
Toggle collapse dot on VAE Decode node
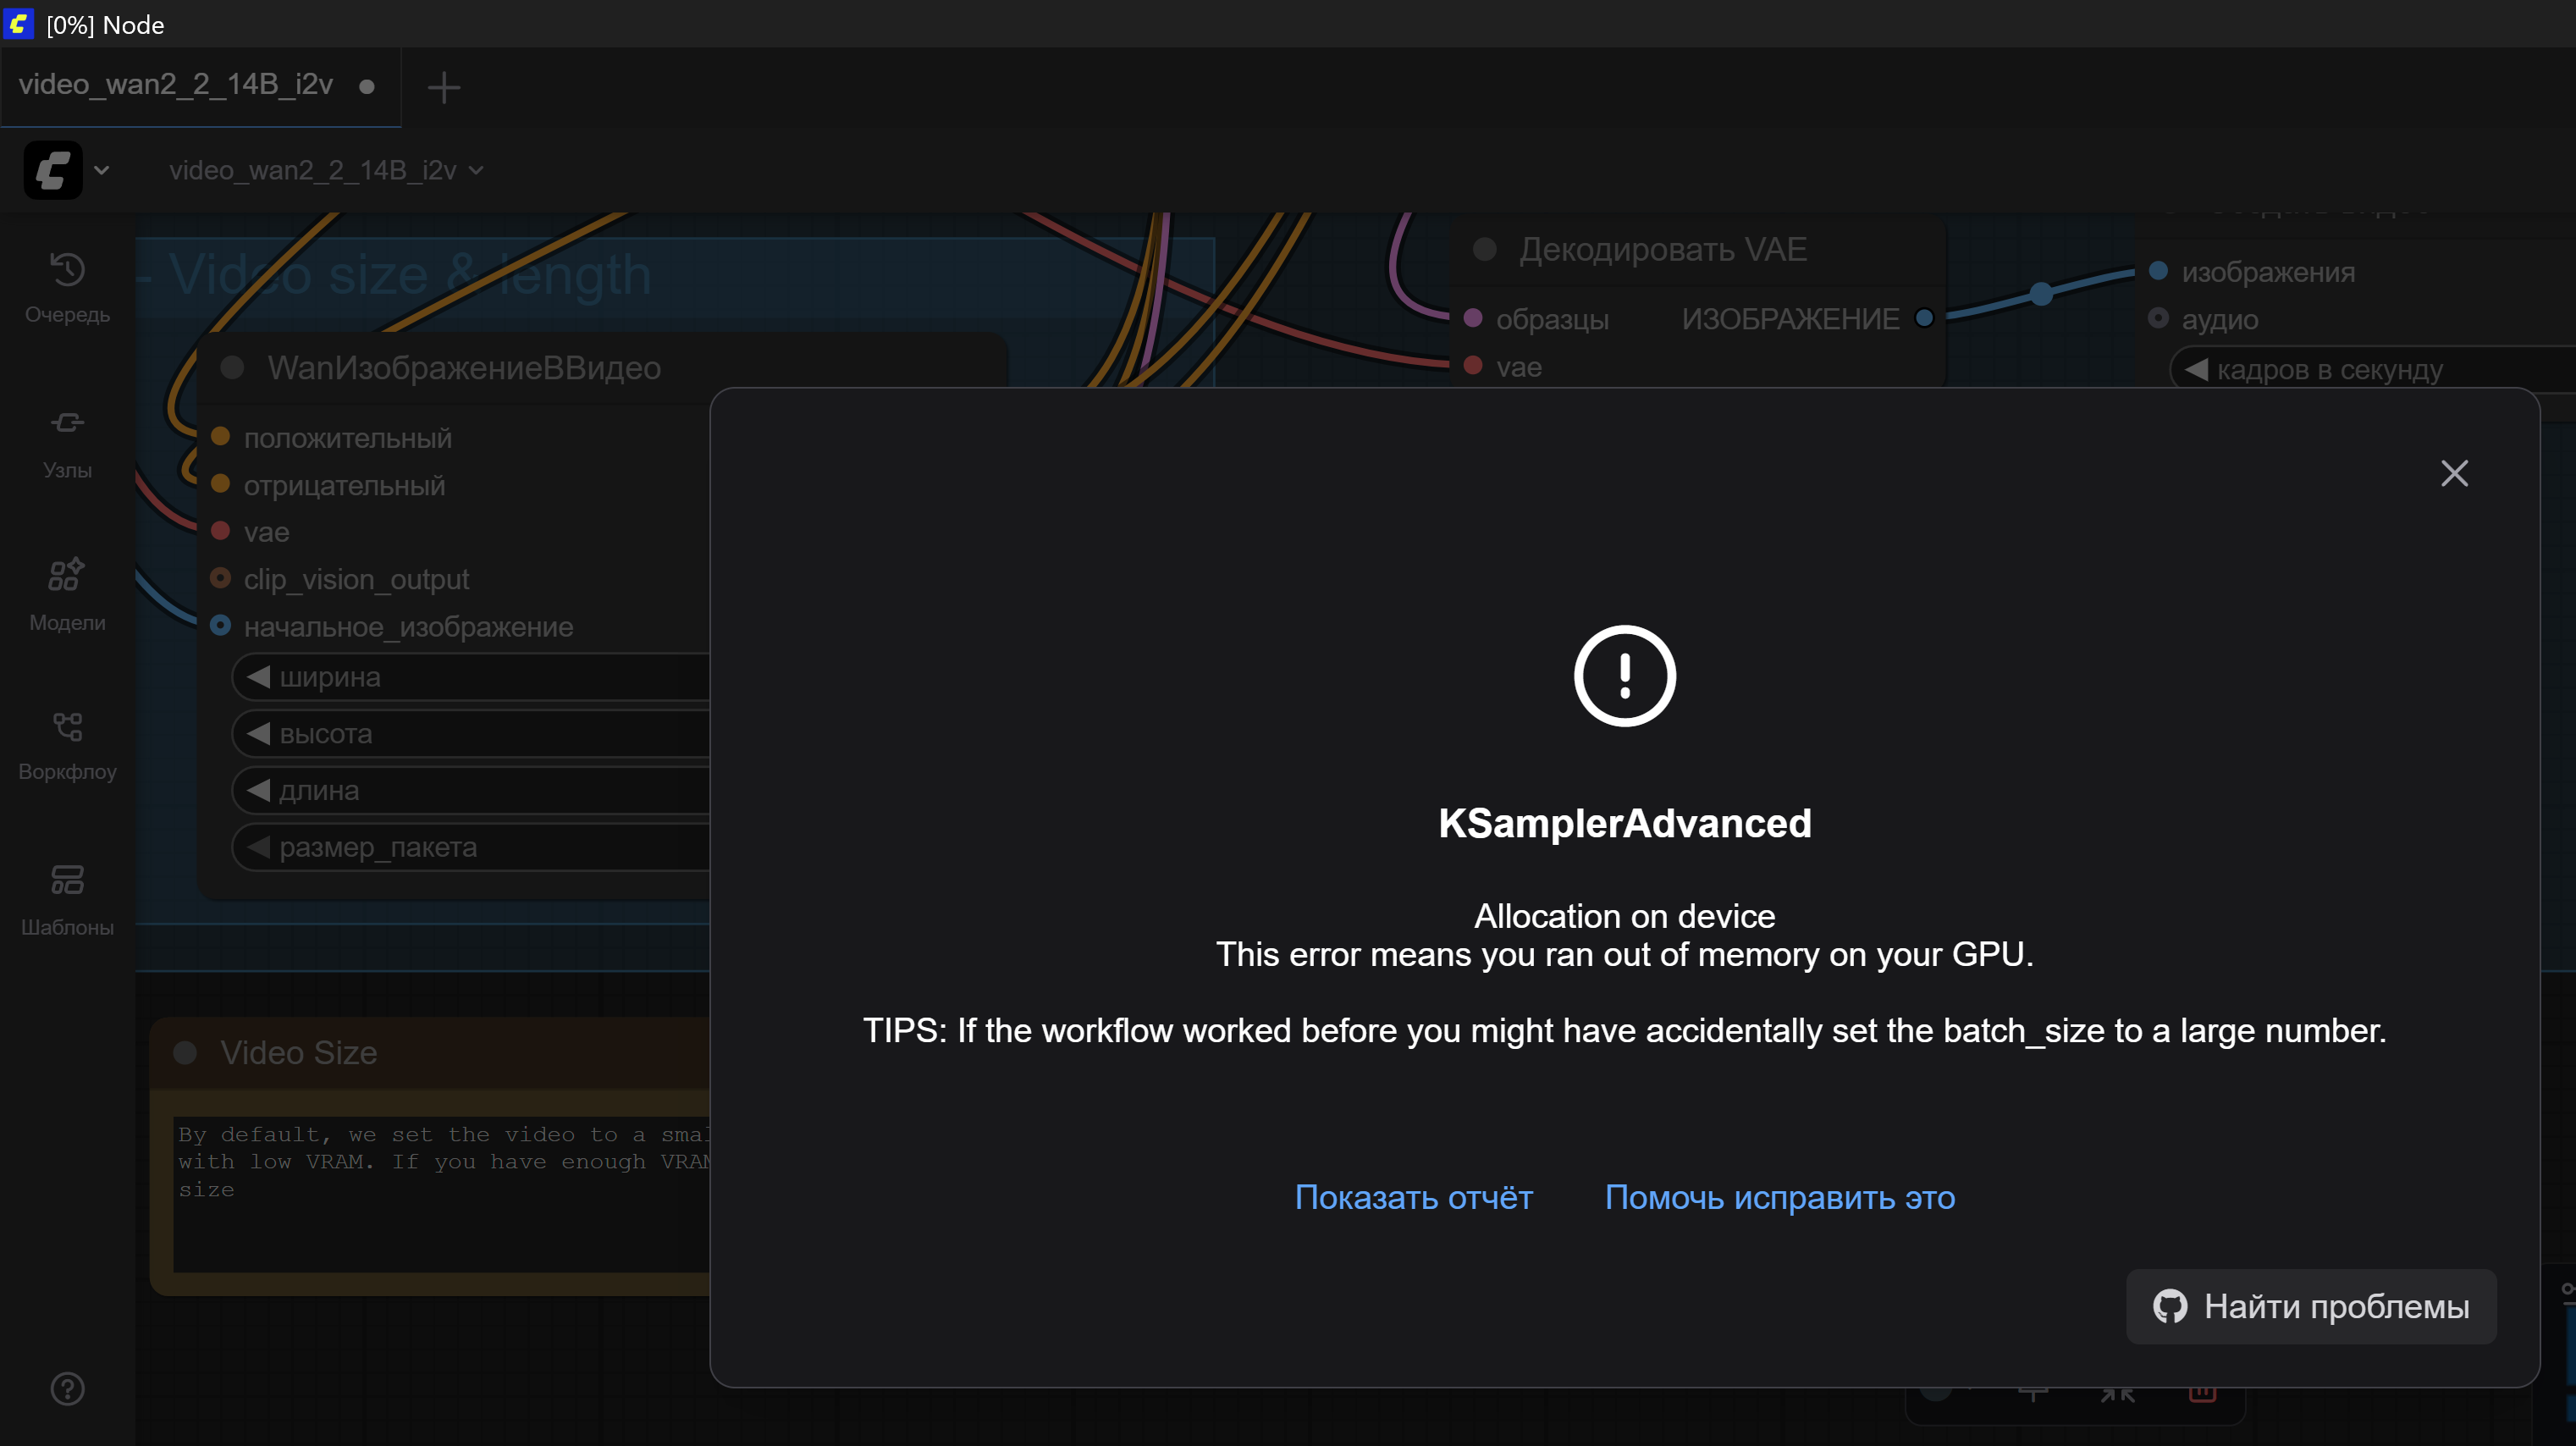1484,249
